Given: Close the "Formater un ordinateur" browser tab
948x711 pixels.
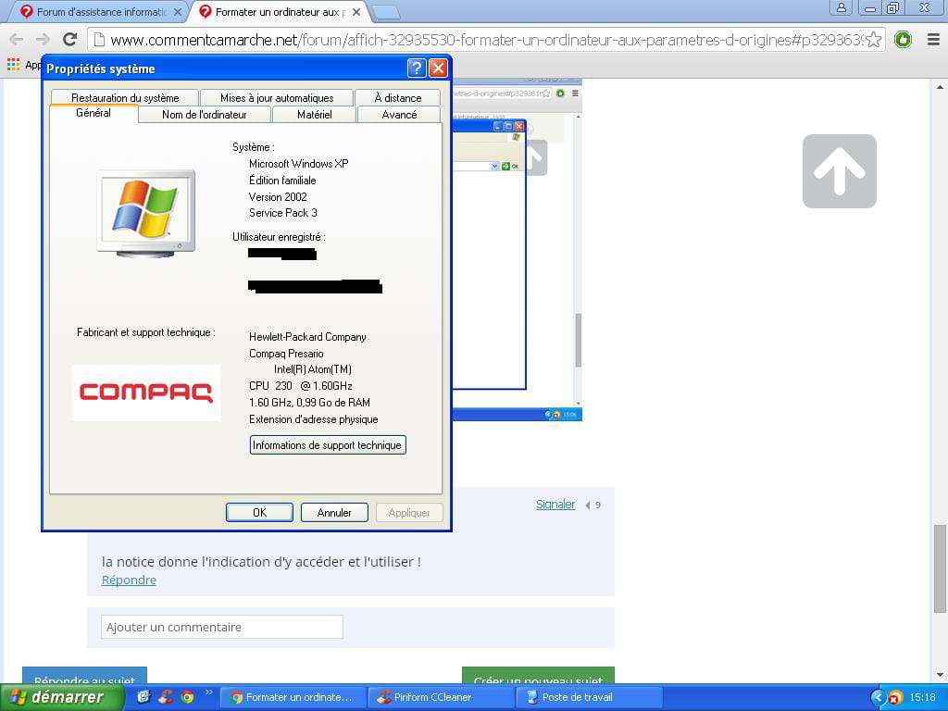Looking at the screenshot, I should coord(356,12).
